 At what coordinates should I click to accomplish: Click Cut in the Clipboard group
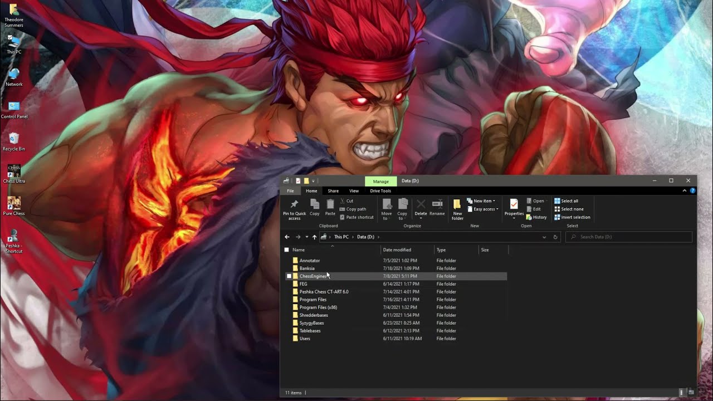[x=346, y=201]
